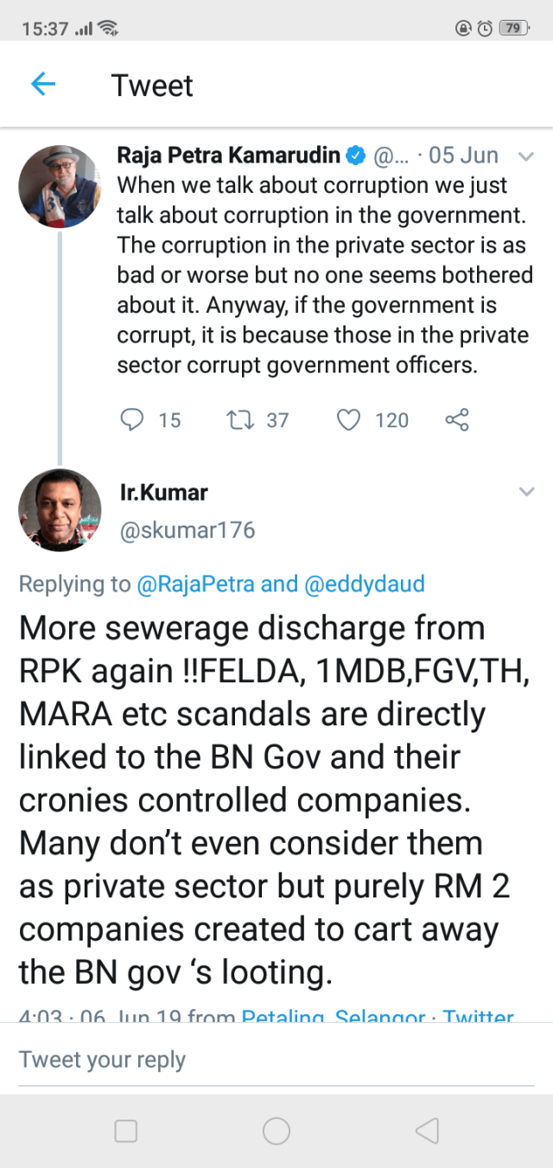Open the @eddydaud mention link
The image size is (553, 1168).
[x=365, y=584]
